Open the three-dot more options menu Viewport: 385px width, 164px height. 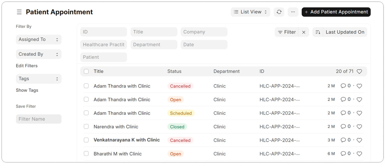pyautogui.click(x=293, y=12)
